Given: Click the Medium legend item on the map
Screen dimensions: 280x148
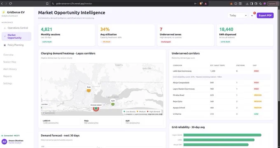Looking at the screenshot, I should tap(141, 112).
